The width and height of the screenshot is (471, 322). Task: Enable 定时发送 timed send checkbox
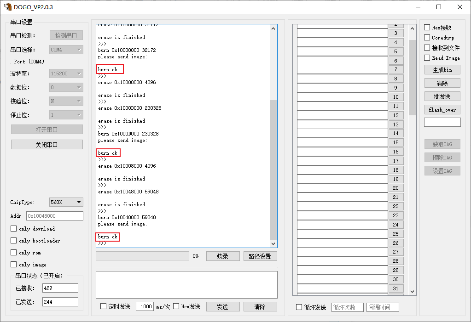pos(103,306)
